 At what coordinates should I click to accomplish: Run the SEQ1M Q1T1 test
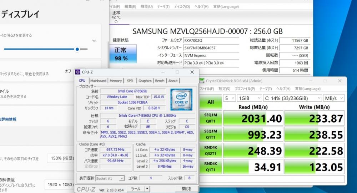(211, 134)
